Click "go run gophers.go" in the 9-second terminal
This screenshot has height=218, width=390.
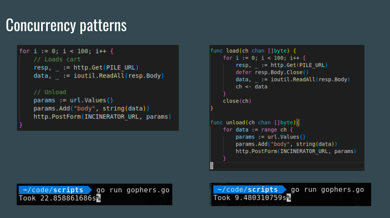pos(327,190)
